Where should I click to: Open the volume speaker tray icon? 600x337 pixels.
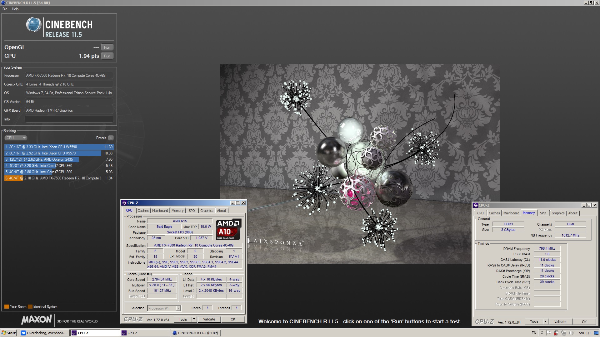[571, 333]
